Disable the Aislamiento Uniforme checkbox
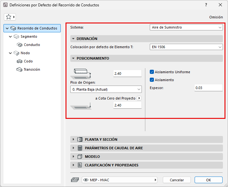 coord(152,72)
